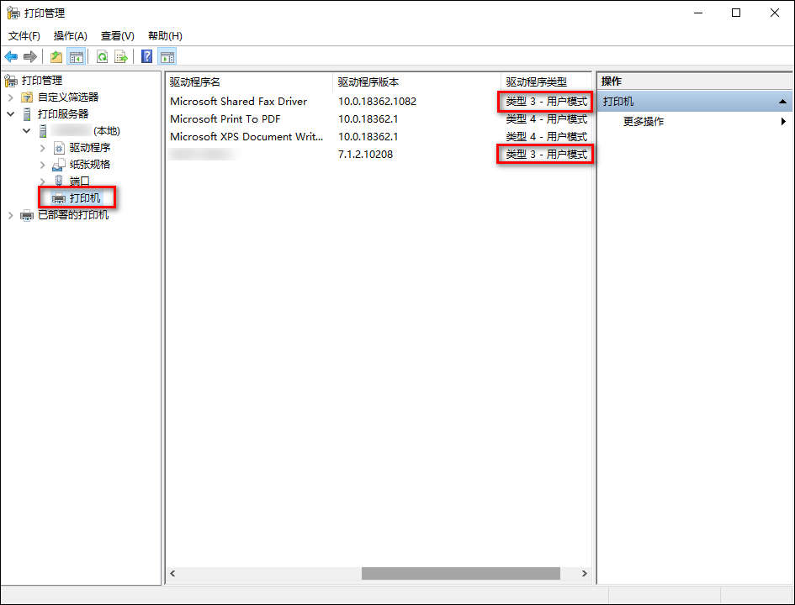Expand the 驱动程序 node
795x605 pixels.
43,148
